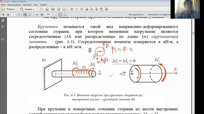Screen dimensions: 204x114
Task: Click the Print icon
Action: (53, 9)
